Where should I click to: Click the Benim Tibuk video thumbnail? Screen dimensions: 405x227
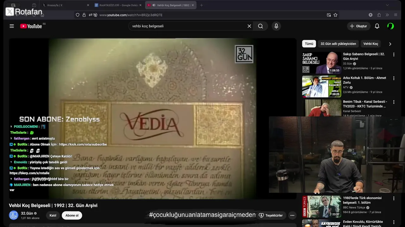(322, 108)
